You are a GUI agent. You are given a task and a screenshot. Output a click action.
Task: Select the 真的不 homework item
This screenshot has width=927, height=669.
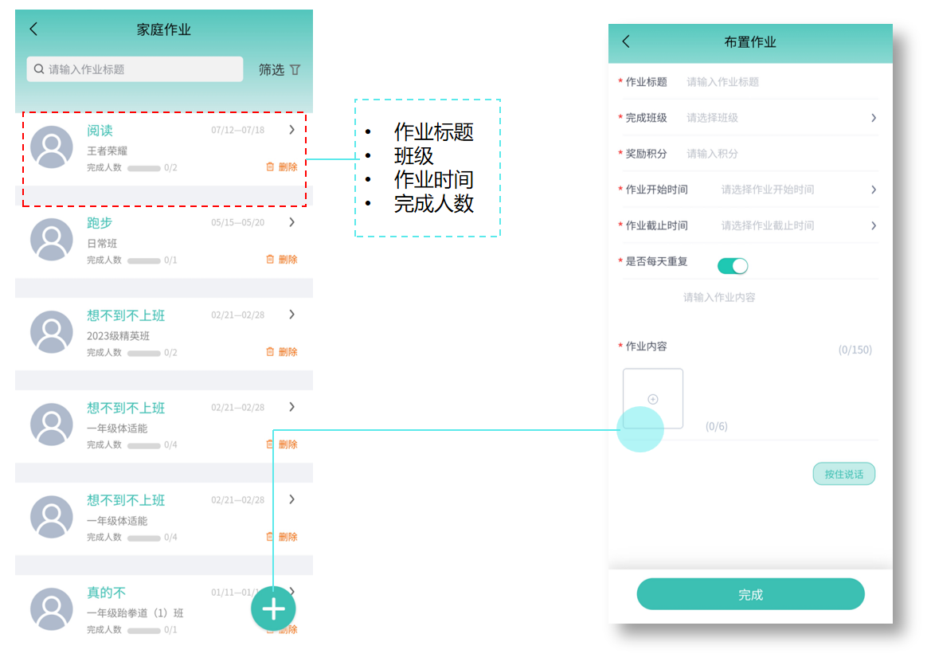tap(106, 593)
